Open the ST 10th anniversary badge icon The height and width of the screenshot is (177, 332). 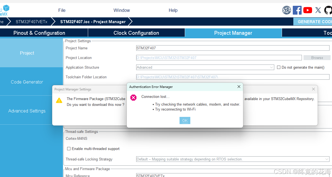point(286,10)
